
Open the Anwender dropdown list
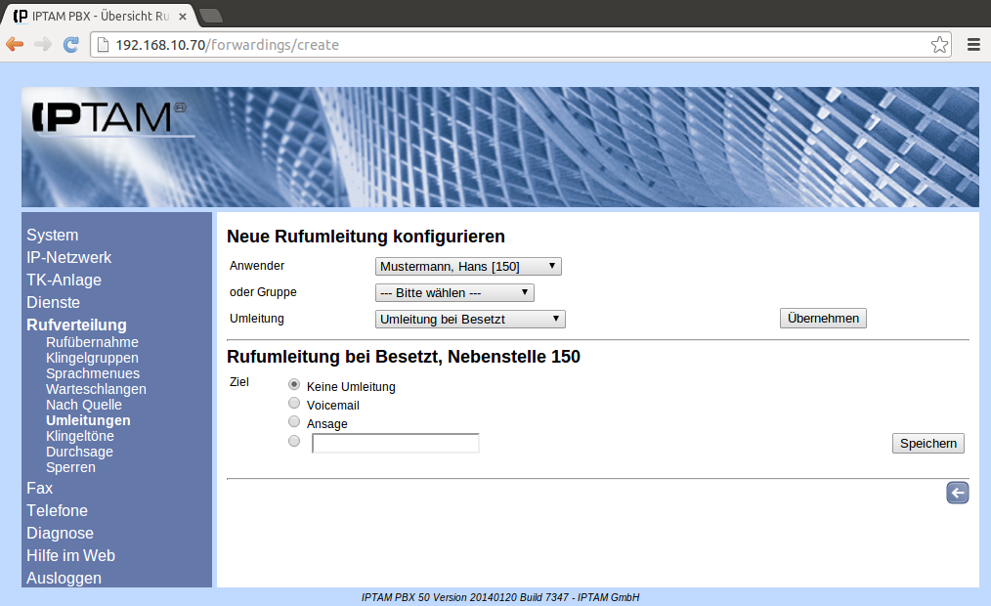tap(468, 266)
